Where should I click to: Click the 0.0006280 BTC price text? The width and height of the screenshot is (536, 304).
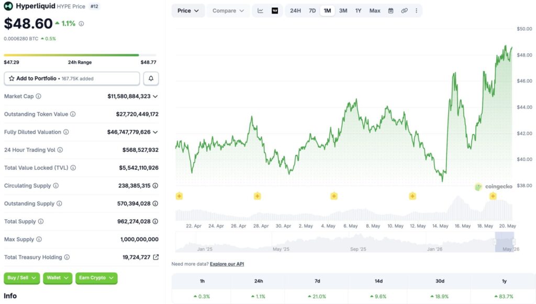click(x=21, y=39)
